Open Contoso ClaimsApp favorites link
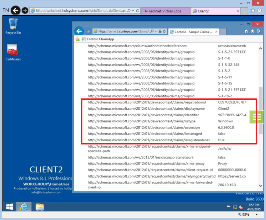This screenshot has width=266, height=220. [98, 39]
